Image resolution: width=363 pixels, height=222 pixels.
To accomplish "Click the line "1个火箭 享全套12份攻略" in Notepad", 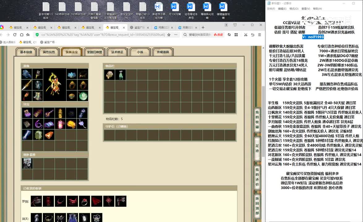I will pyautogui.click(x=288, y=79).
